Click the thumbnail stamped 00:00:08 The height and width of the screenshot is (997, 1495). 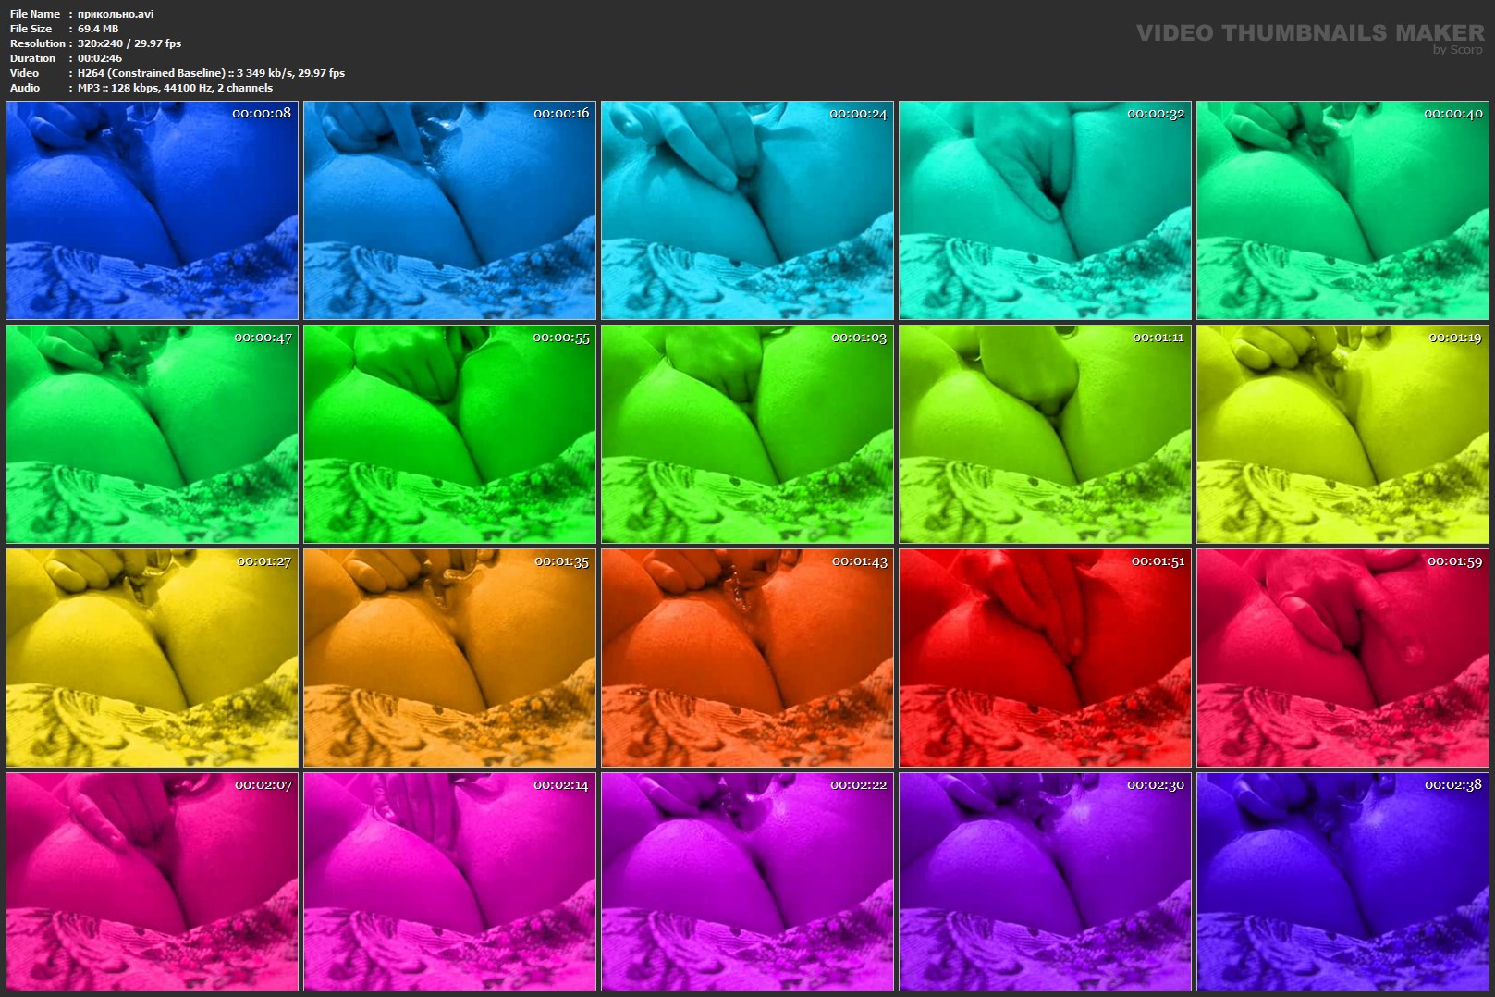152,211
